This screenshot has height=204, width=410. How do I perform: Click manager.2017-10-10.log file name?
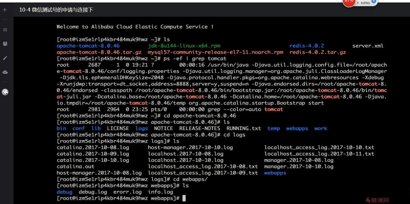pyautogui.click(x=299, y=167)
